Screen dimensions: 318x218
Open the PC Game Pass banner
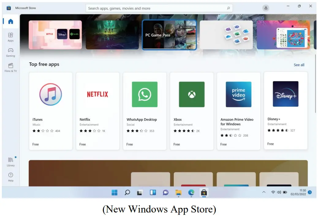[169, 35]
